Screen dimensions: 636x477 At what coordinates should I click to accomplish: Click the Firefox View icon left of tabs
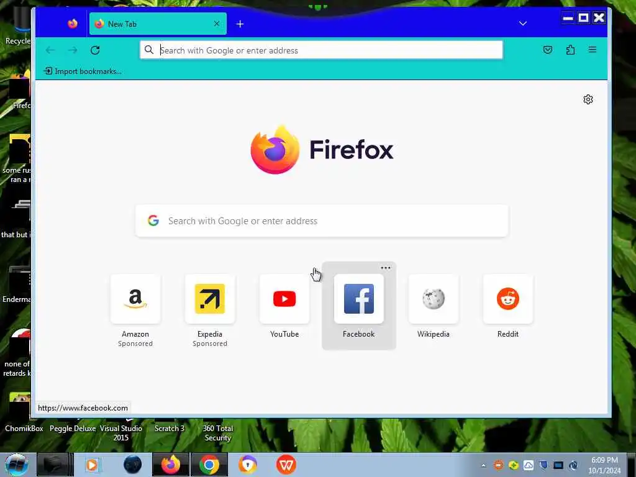point(73,24)
